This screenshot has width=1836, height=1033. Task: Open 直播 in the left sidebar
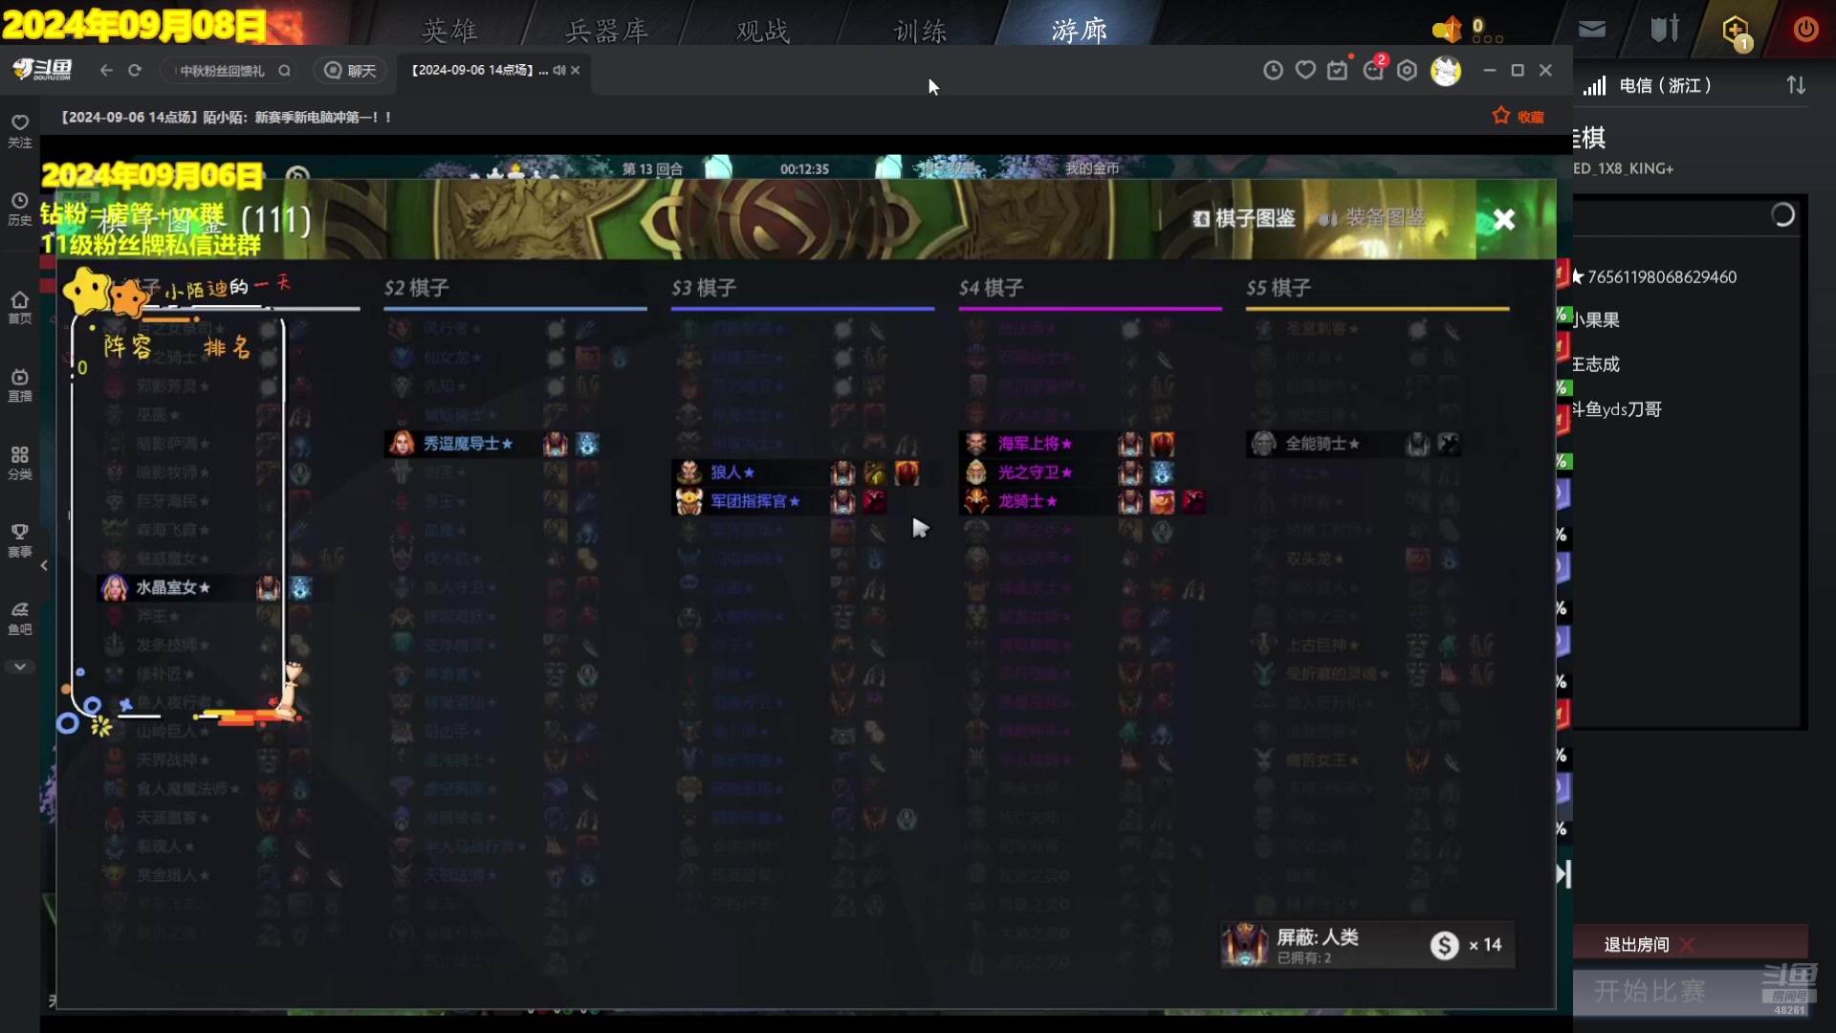20,385
